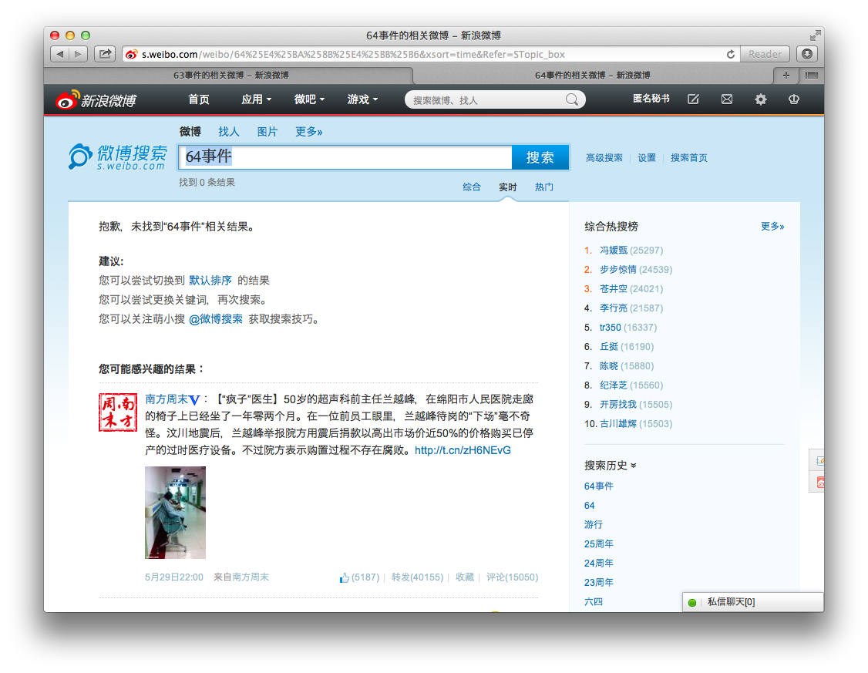868x673 pixels.
Task: Open the 私信聊天[0] chat bar
Action: coord(753,602)
